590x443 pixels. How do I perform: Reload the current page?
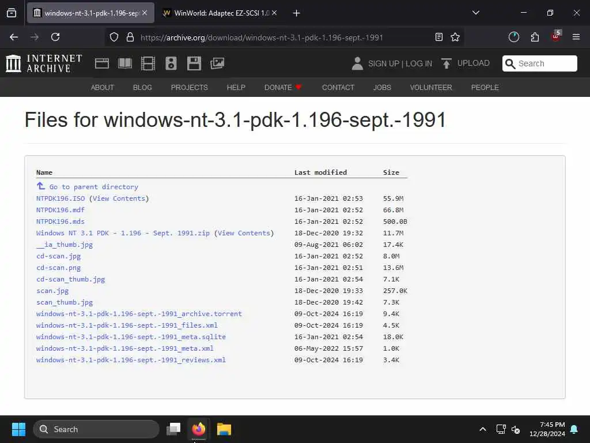point(55,37)
